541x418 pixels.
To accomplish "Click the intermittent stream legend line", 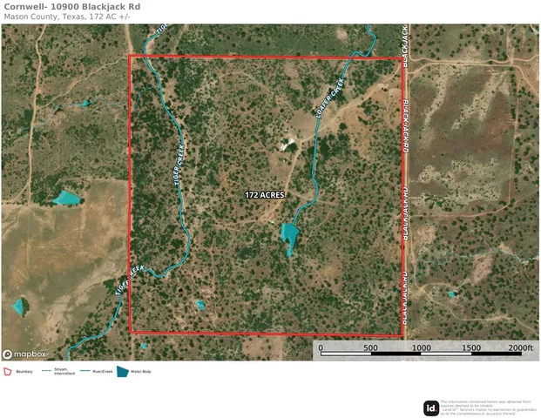I will pos(45,372).
